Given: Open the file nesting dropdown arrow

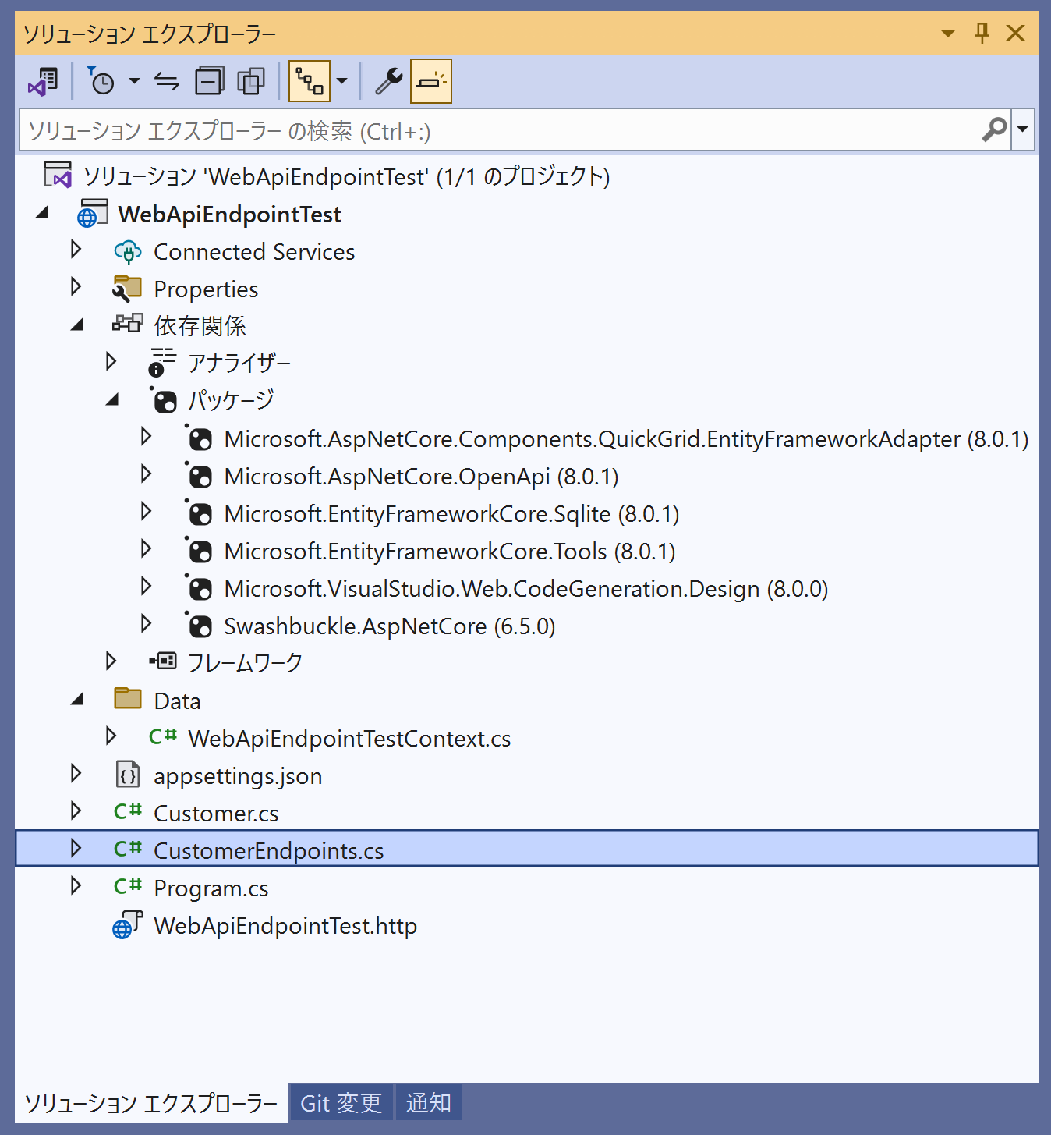Looking at the screenshot, I should click(341, 81).
